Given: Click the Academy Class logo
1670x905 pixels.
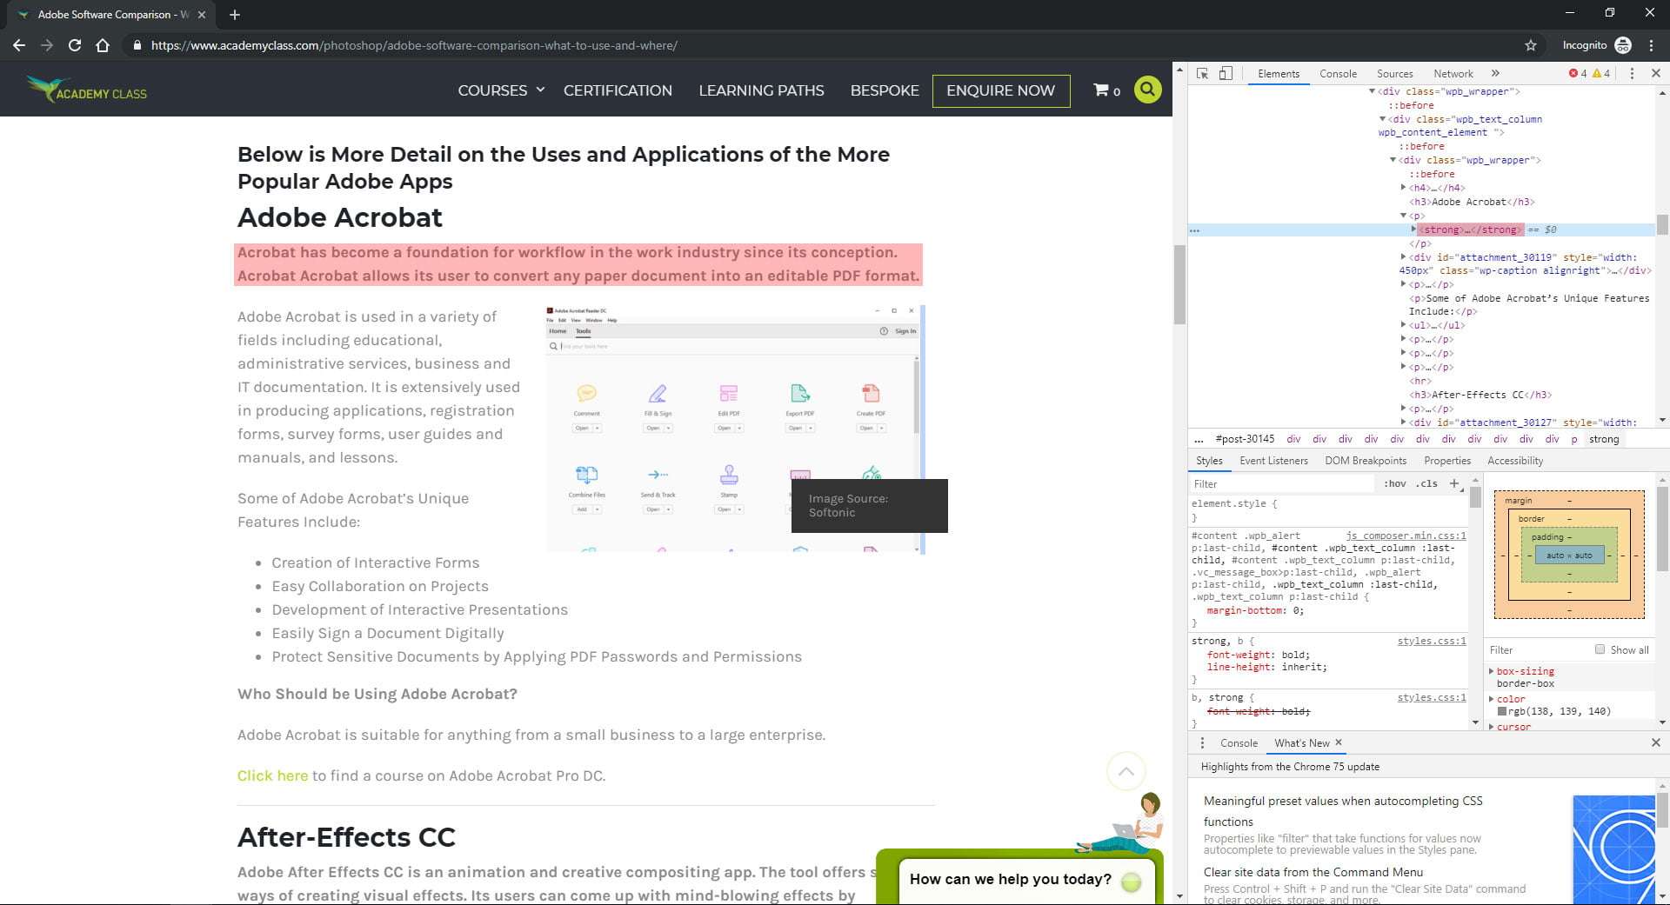Looking at the screenshot, I should coord(87,89).
